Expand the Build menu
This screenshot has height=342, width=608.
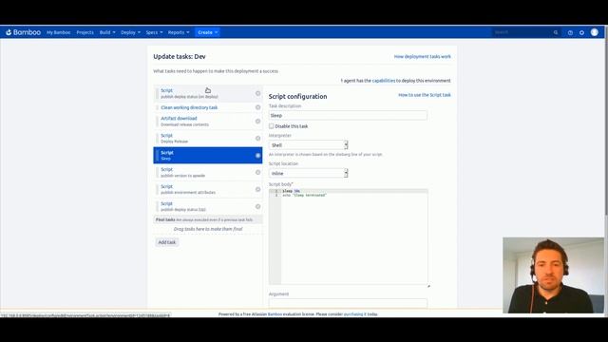point(107,32)
